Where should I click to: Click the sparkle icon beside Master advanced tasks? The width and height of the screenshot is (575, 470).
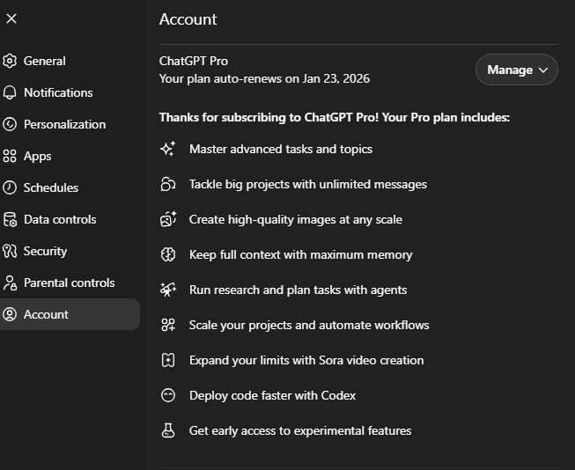pos(168,149)
